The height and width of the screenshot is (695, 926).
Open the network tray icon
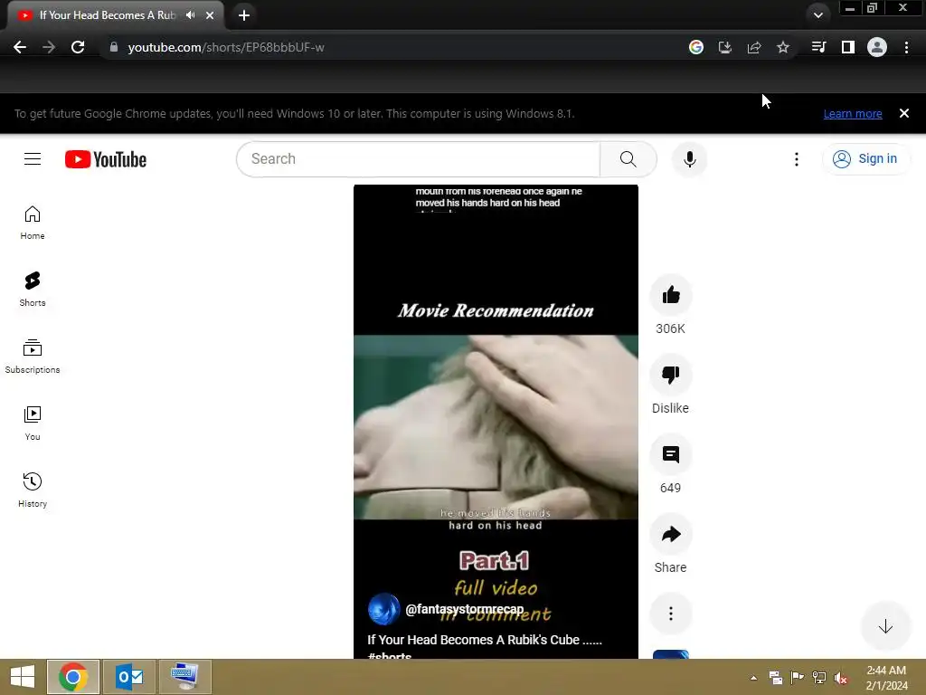click(818, 677)
